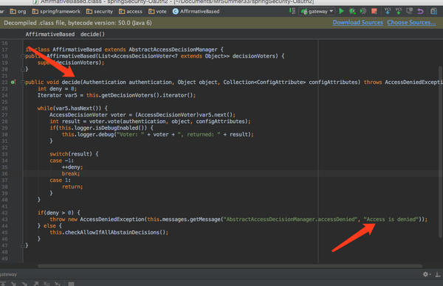Screen dimensions: 443x286
Task: Commit changes with VCS green arrow icon
Action: pyautogui.click(x=399, y=11)
